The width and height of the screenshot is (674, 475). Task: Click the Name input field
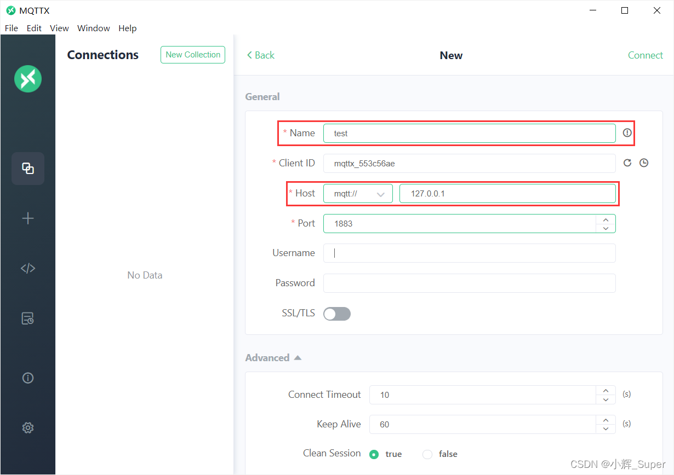point(470,133)
